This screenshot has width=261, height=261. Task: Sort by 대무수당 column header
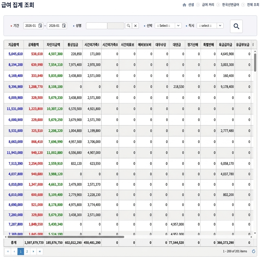tap(161, 45)
